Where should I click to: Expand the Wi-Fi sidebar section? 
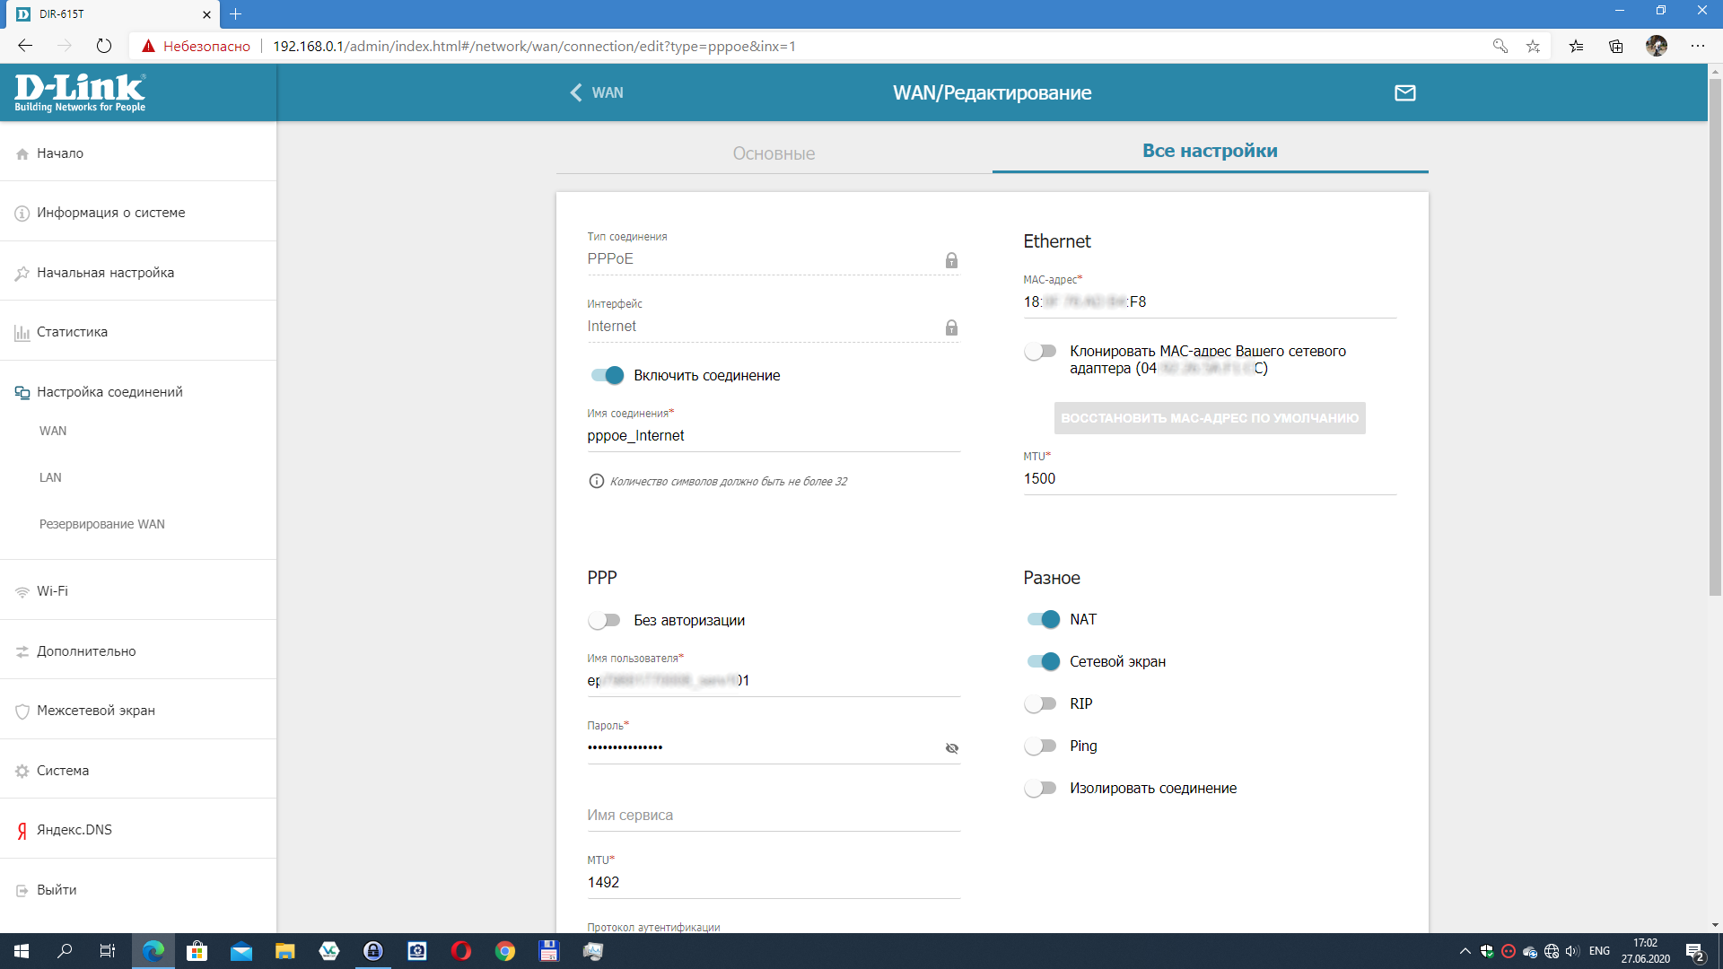52,591
